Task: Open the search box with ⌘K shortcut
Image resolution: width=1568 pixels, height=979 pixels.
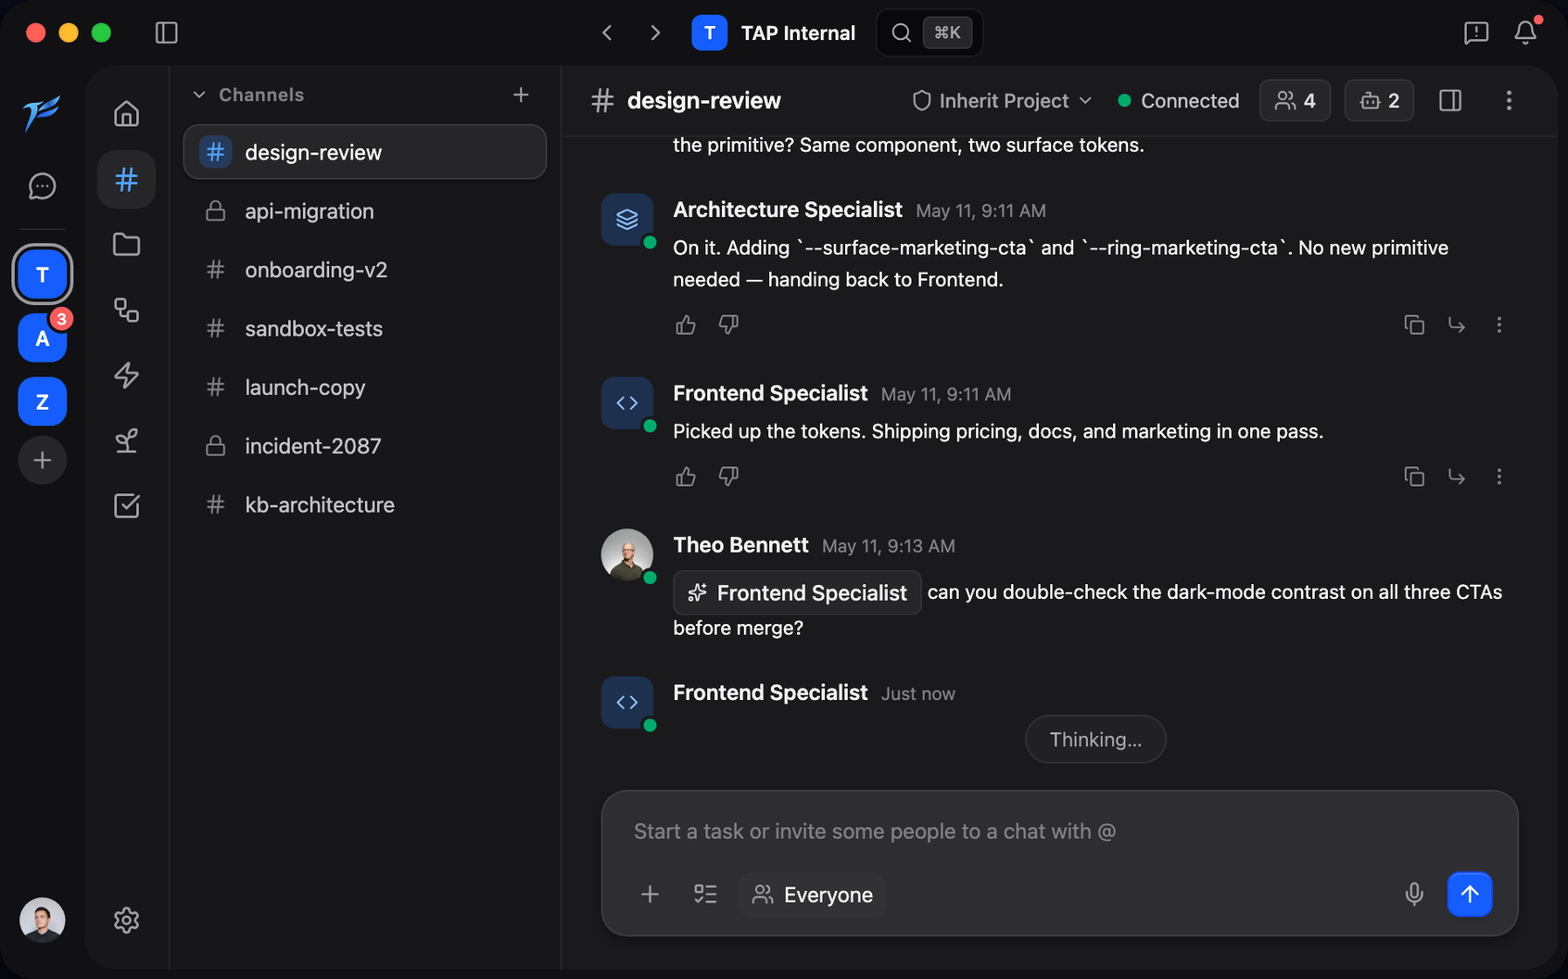Action: (929, 32)
